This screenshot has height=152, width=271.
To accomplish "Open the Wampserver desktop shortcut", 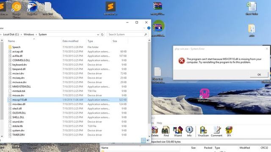I will point(205,95).
